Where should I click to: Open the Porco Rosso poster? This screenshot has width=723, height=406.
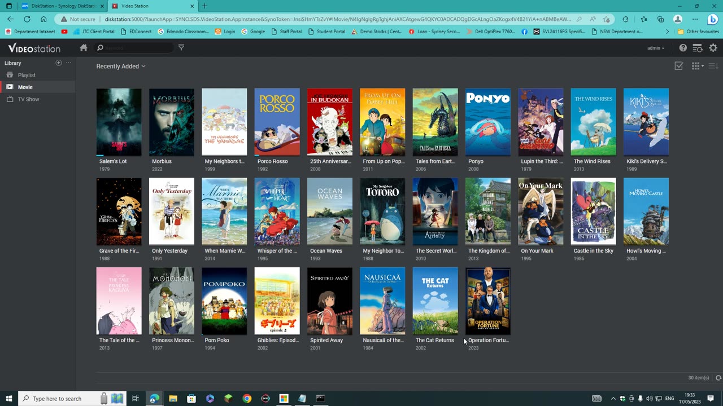click(x=277, y=122)
